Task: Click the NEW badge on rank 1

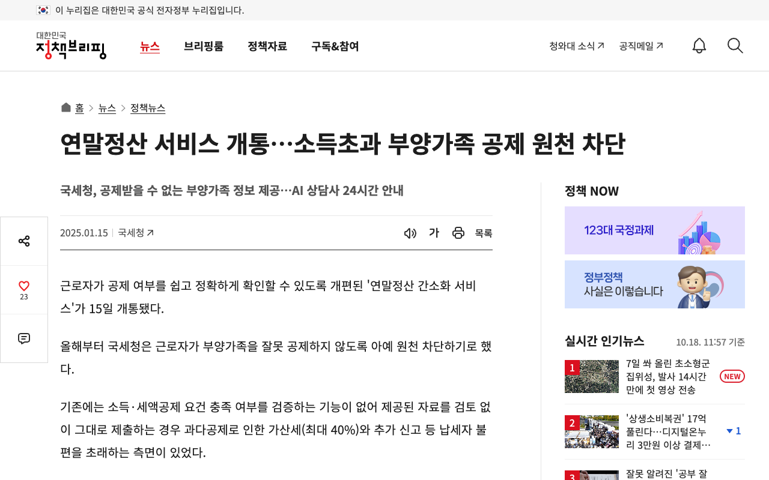Action: click(732, 376)
